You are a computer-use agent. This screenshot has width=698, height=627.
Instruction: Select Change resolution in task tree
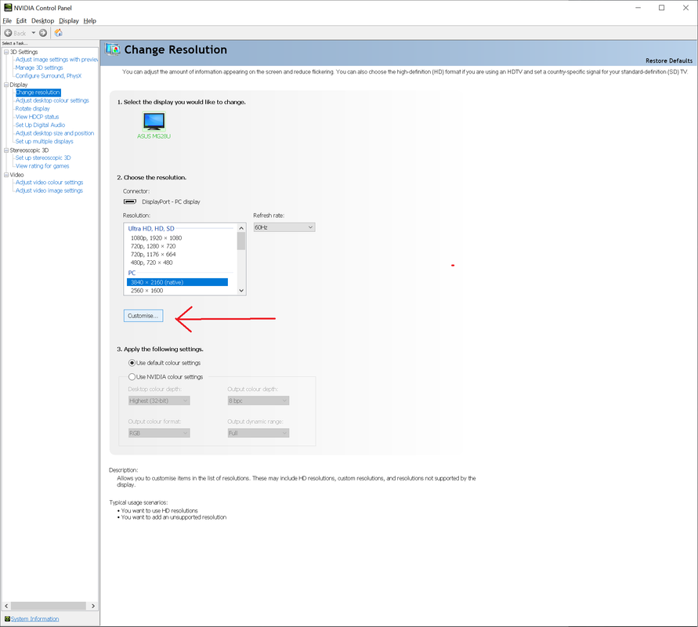pos(38,92)
